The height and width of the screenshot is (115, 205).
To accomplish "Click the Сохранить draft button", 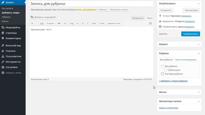I will (166, 10).
